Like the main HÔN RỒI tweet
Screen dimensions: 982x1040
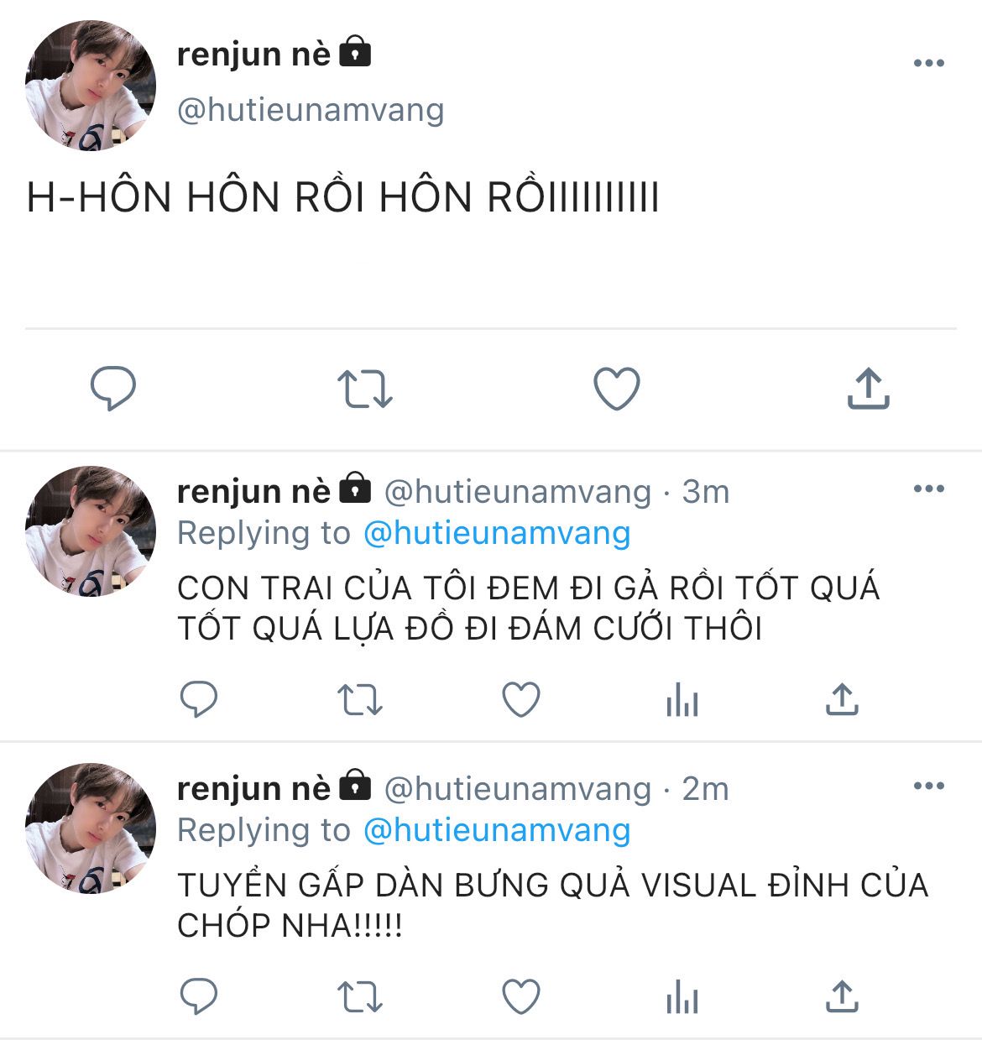pos(617,389)
